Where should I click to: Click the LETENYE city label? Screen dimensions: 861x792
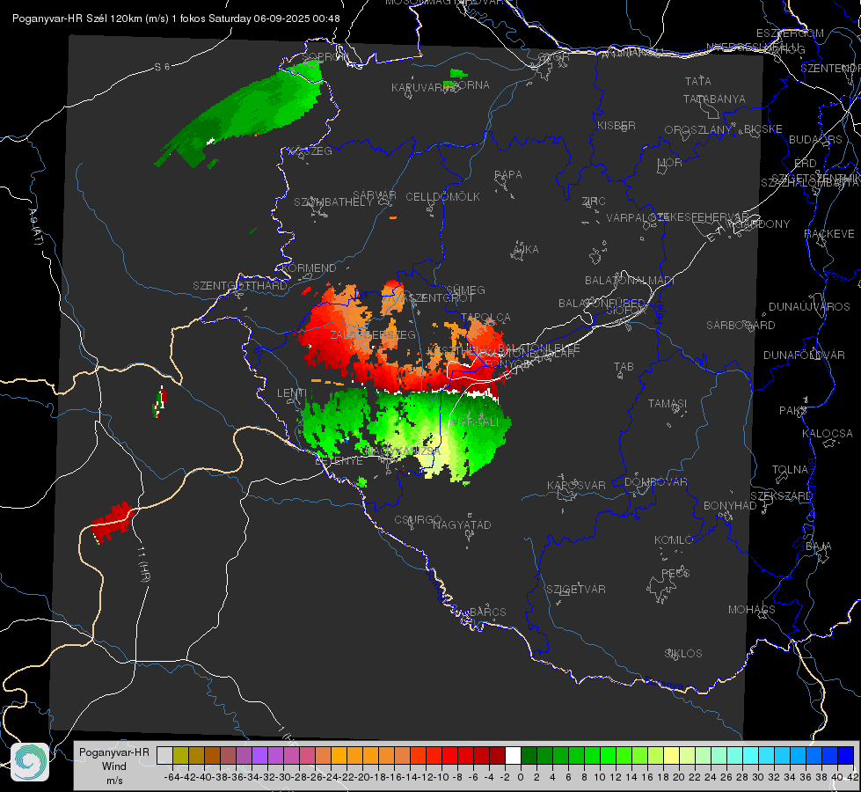[x=339, y=460]
